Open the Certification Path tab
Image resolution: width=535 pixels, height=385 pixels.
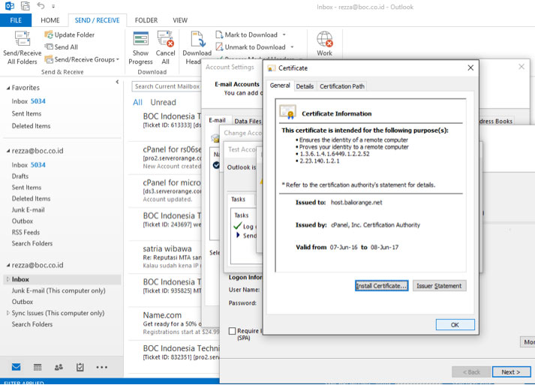coord(342,86)
